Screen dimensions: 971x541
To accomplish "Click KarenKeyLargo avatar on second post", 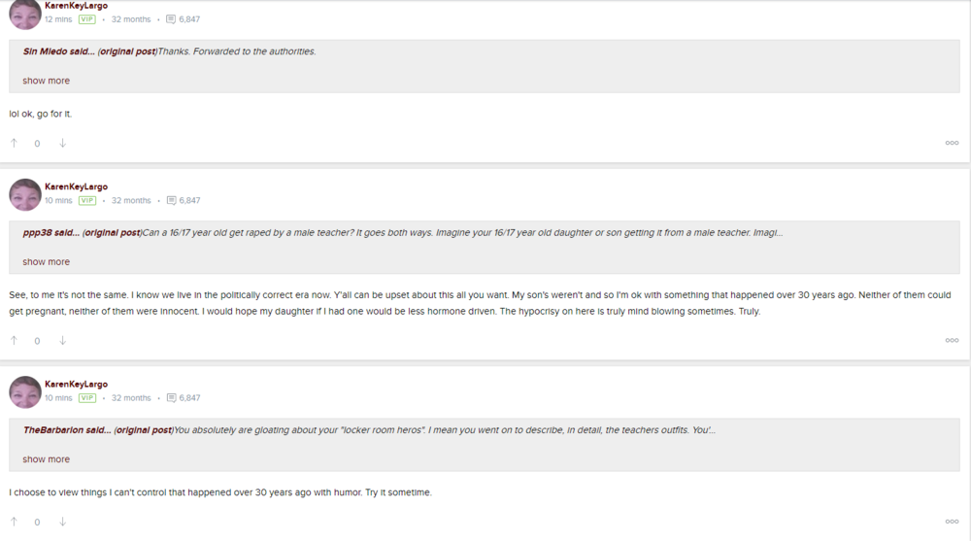I will [x=25, y=194].
